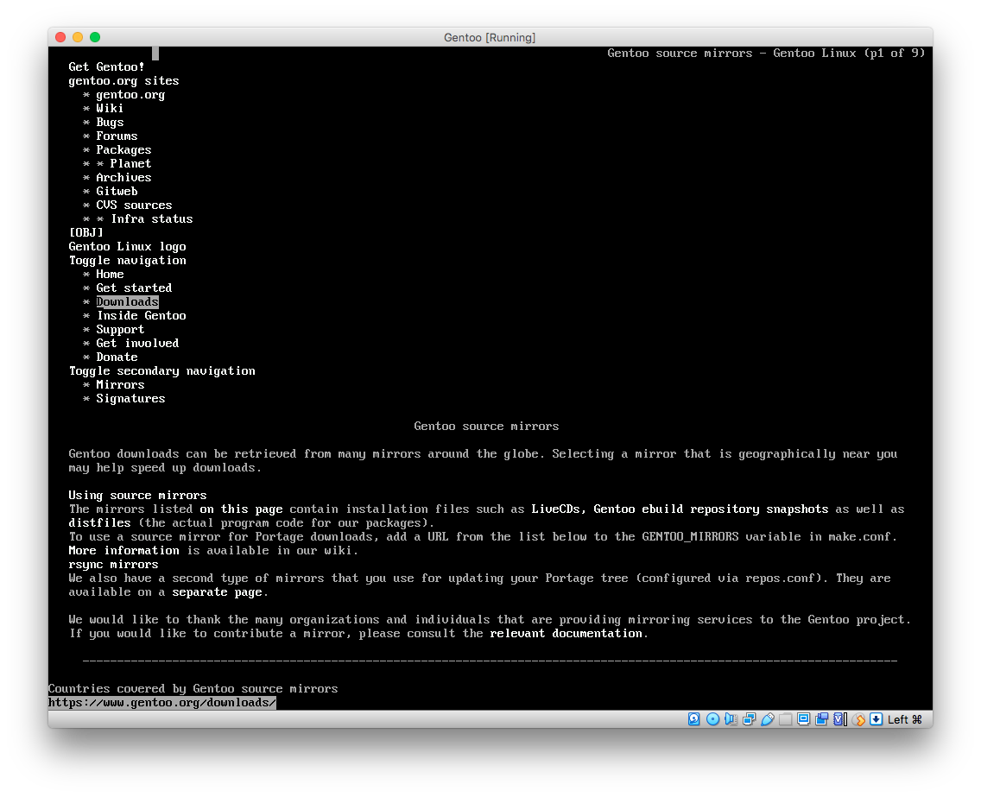Open the Planet link

pyautogui.click(x=130, y=163)
